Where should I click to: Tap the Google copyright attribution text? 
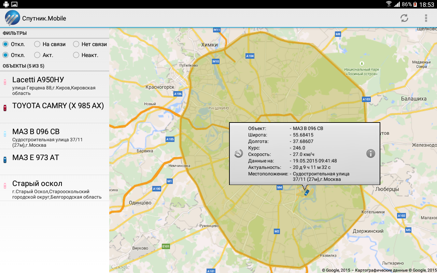pyautogui.click(x=379, y=270)
